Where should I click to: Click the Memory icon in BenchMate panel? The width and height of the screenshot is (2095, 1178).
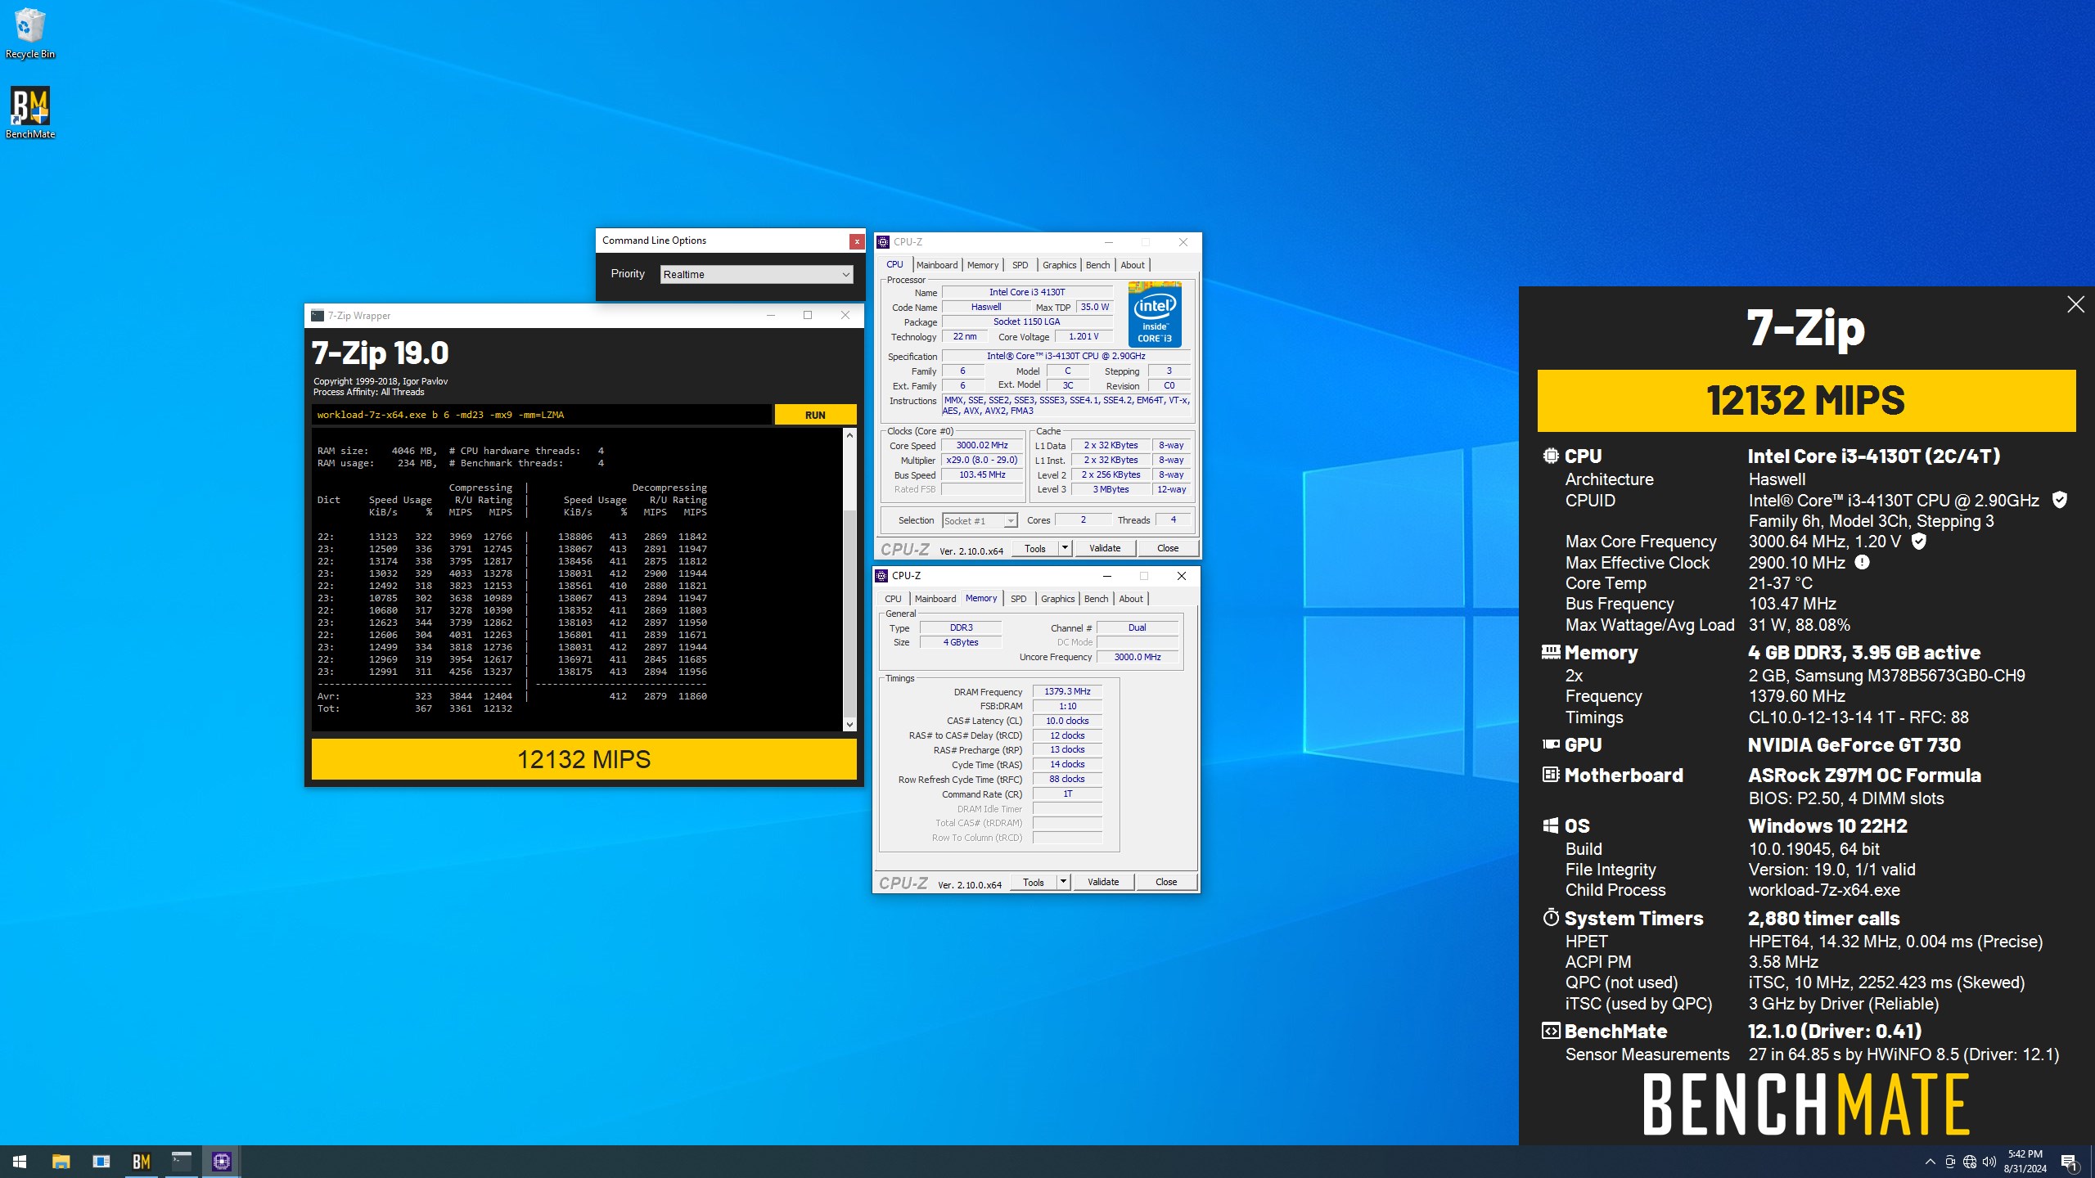(x=1551, y=652)
